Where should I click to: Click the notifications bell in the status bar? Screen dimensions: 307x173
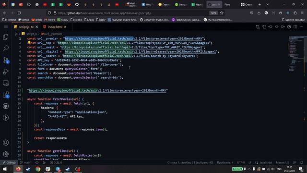(302, 162)
